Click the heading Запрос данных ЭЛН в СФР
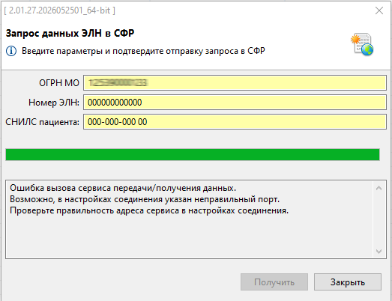 coord(70,33)
